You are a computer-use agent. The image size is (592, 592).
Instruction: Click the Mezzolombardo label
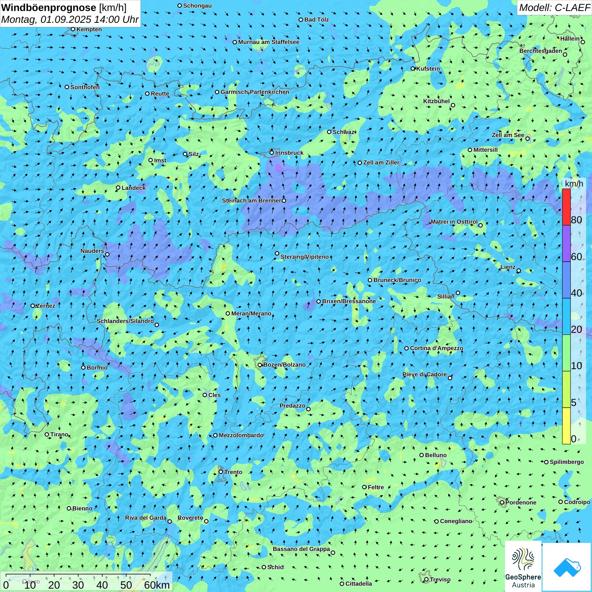pos(241,435)
